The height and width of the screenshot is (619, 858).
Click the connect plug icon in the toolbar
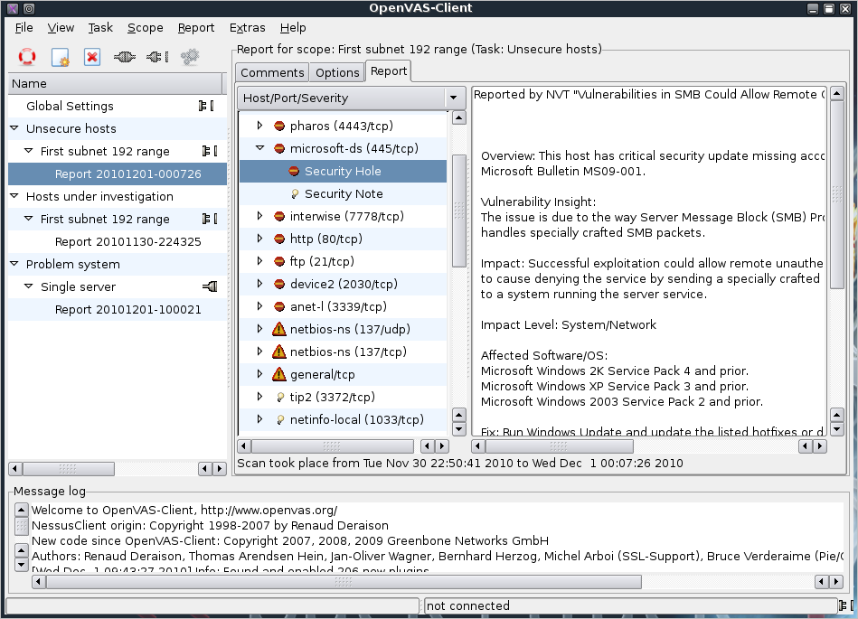coord(124,56)
